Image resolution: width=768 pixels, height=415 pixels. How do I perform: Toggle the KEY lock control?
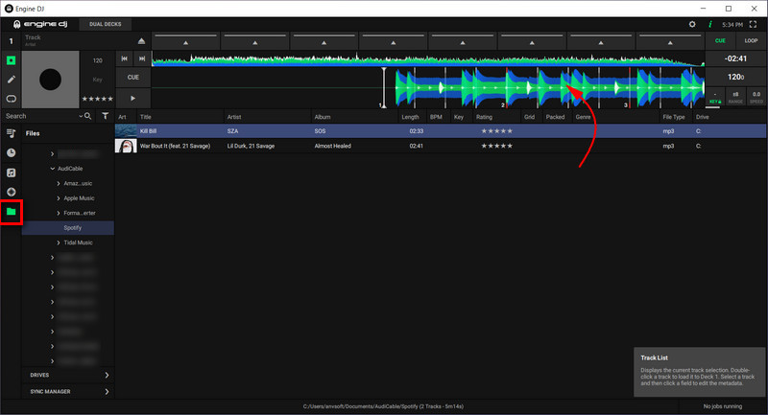pos(715,98)
